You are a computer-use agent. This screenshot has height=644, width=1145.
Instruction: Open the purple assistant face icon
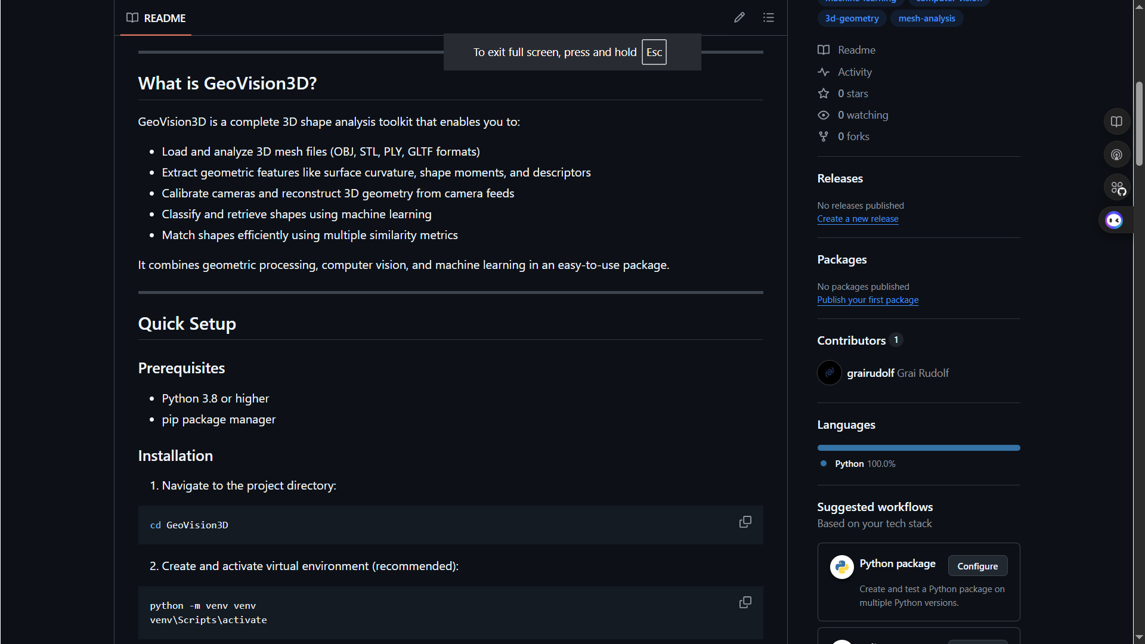1114,221
